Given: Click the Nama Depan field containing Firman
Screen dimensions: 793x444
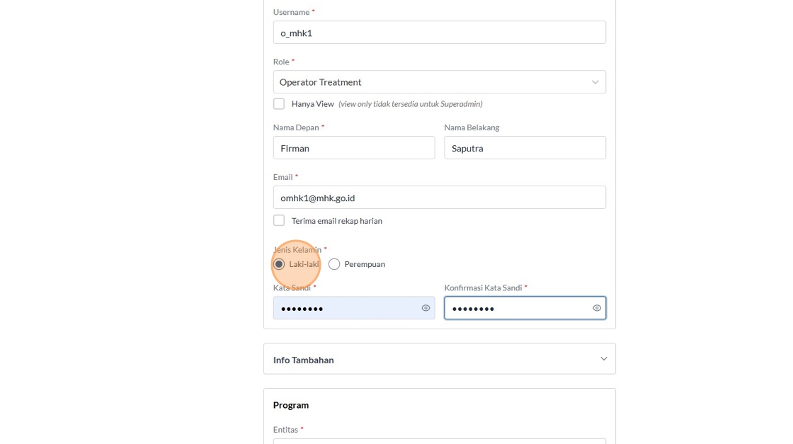Looking at the screenshot, I should (354, 148).
